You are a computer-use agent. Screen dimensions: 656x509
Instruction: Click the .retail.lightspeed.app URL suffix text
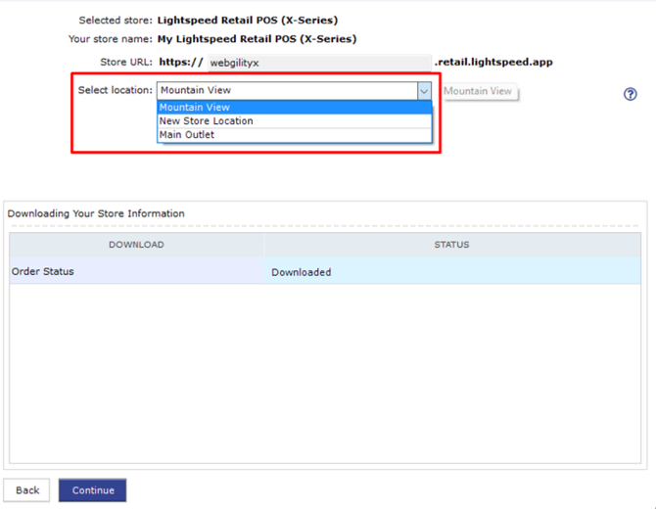tap(493, 63)
